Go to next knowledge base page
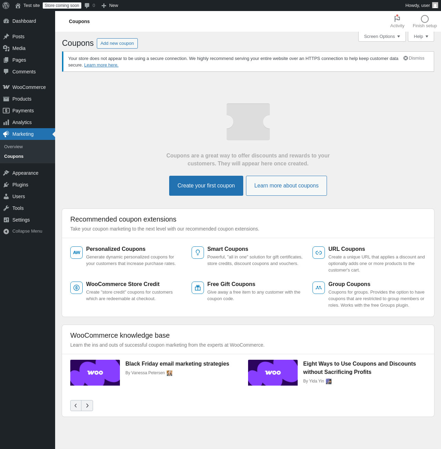The width and height of the screenshot is (441, 449). pos(87,406)
